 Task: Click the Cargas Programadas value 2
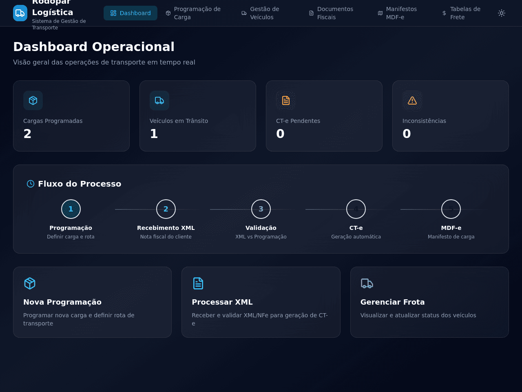pos(27,134)
